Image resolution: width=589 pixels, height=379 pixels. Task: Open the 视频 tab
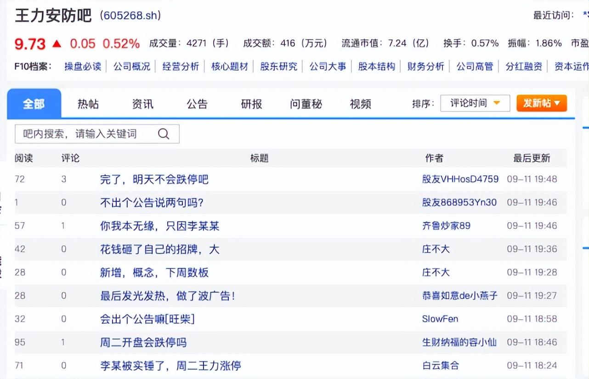click(360, 104)
